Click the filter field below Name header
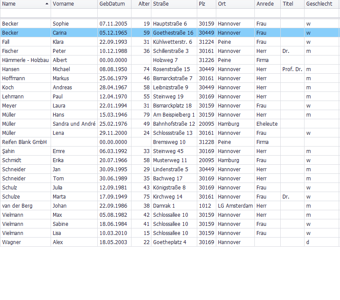 pos(26,13)
